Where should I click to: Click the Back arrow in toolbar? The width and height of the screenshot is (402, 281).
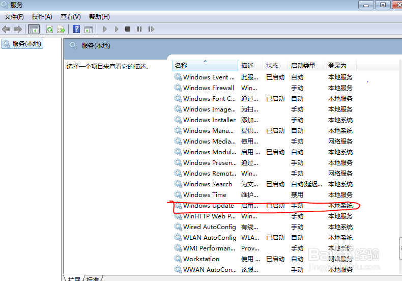(6, 29)
